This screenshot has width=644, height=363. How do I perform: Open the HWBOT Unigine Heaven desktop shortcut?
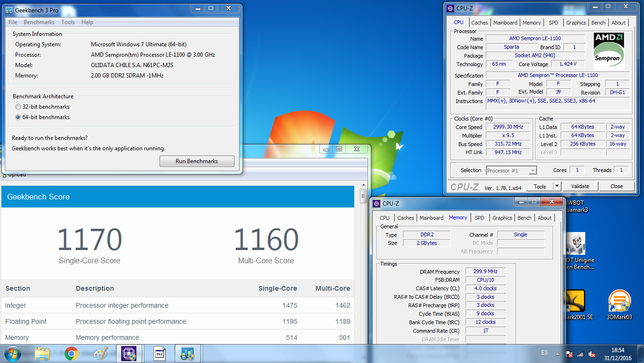point(577,251)
